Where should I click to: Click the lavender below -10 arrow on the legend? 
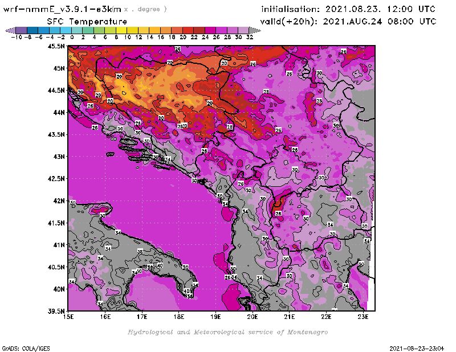click(x=11, y=30)
